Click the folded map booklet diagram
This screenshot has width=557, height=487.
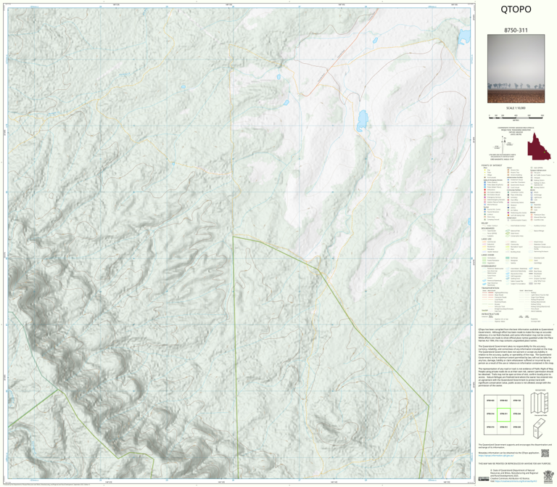[x=540, y=427]
